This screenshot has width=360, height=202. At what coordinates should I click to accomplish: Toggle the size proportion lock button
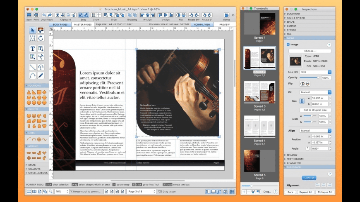tap(302, 101)
